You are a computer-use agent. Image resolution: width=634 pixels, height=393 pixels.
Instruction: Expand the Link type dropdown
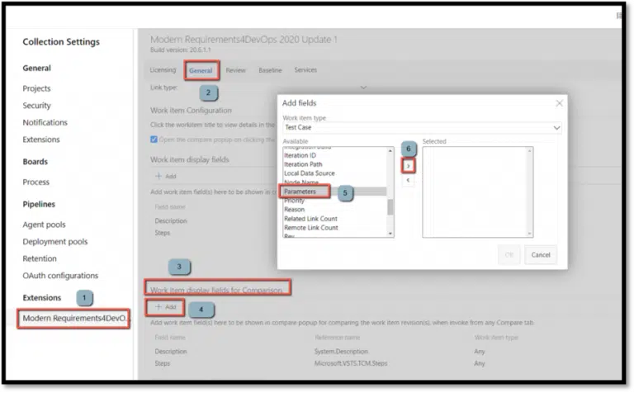point(363,87)
